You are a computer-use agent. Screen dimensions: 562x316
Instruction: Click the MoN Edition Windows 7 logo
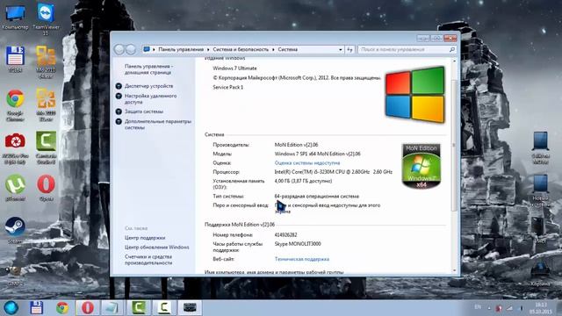(x=421, y=166)
